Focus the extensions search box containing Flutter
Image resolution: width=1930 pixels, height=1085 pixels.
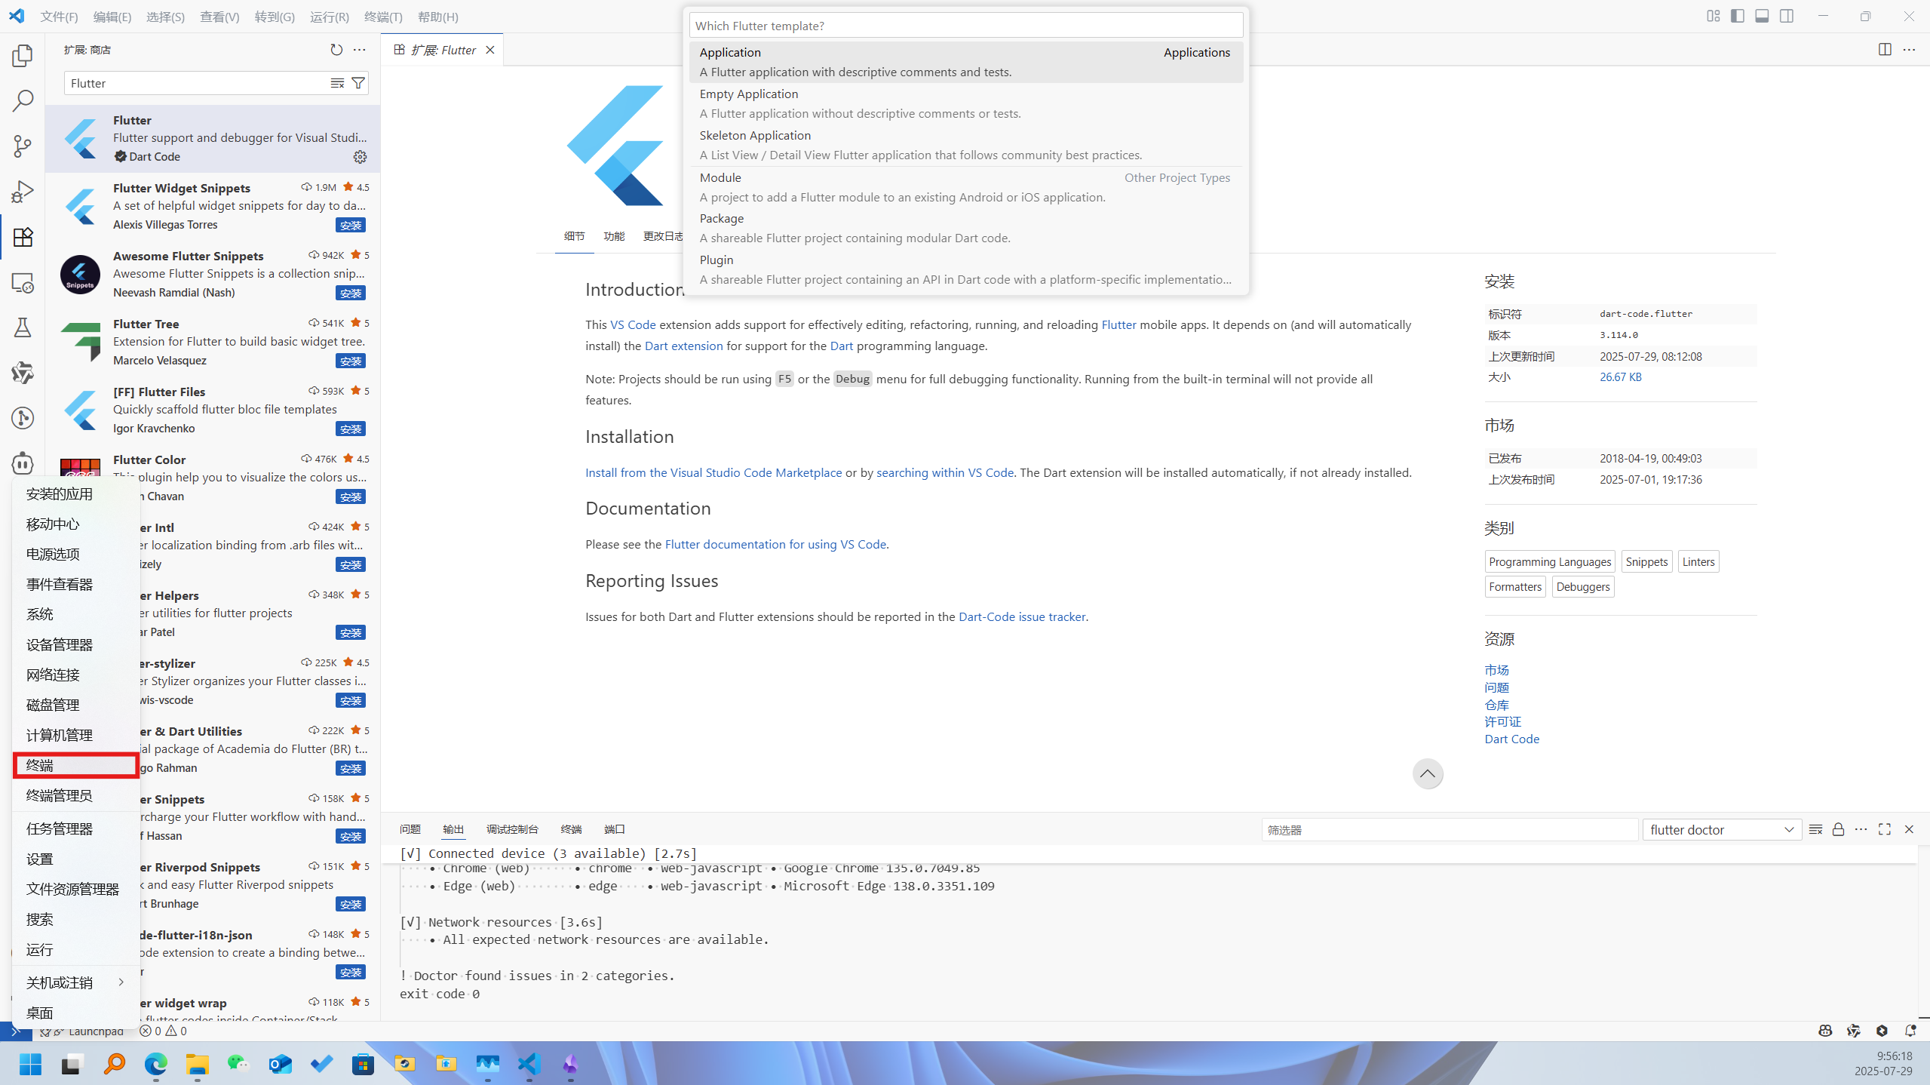pos(196,83)
